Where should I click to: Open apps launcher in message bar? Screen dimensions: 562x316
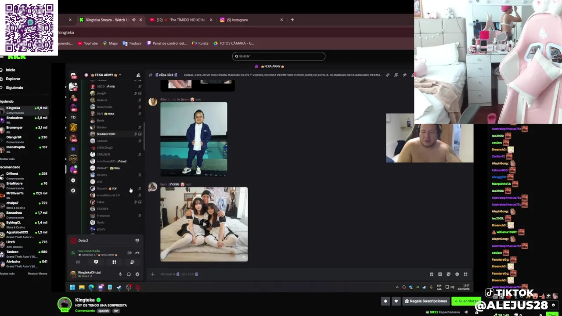[465, 274]
